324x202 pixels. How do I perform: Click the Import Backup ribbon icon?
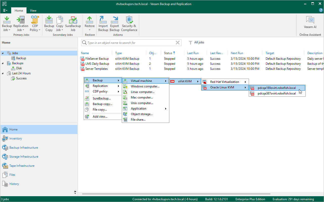(103, 24)
